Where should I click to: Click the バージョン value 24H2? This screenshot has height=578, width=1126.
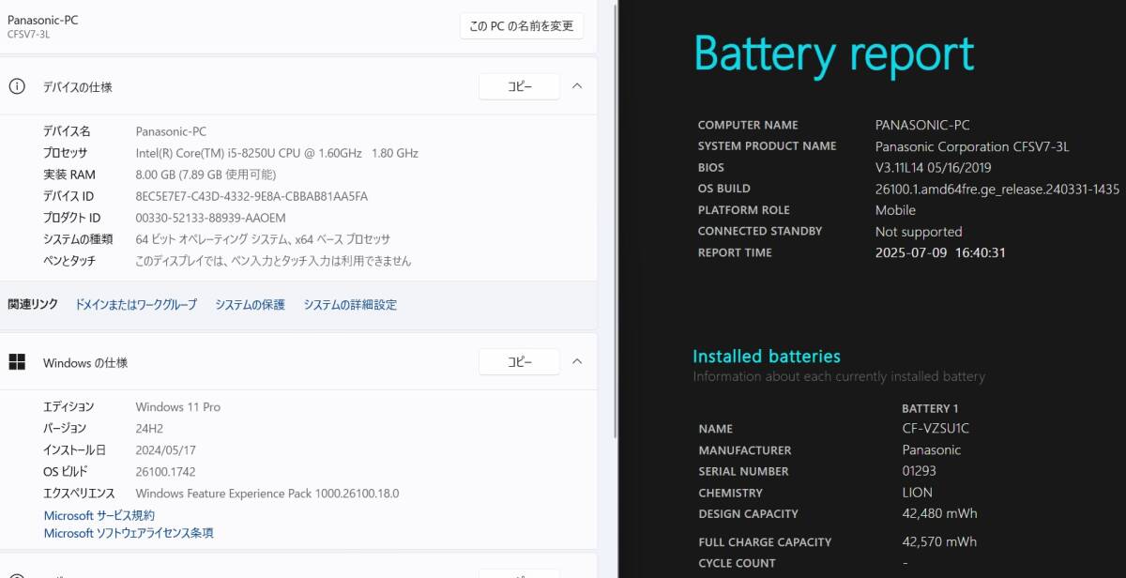click(x=149, y=429)
